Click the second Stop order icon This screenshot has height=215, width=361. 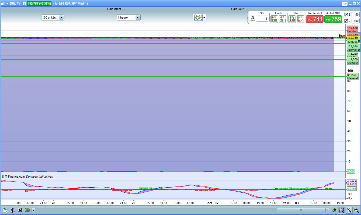pos(300,19)
